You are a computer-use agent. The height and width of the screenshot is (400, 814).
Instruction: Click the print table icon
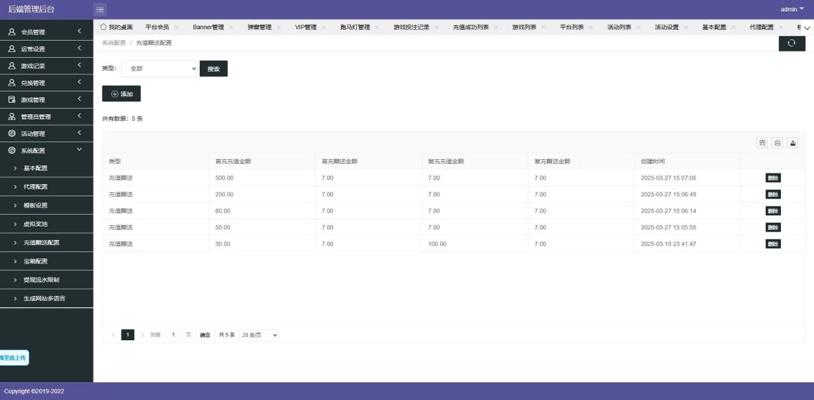(x=777, y=143)
